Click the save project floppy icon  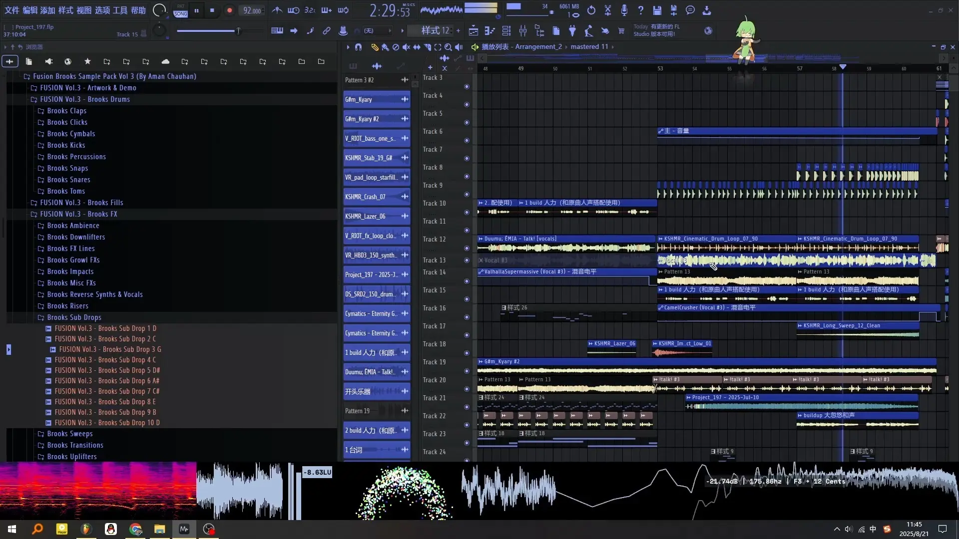pos(657,10)
